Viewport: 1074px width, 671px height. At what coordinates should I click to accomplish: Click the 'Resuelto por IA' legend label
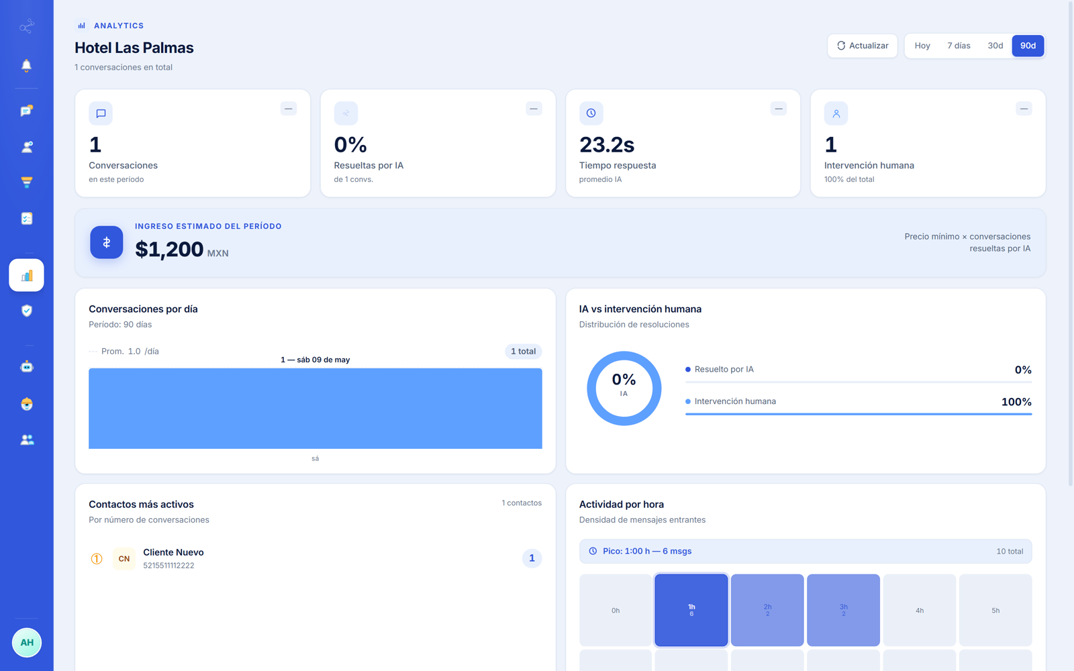[724, 369]
